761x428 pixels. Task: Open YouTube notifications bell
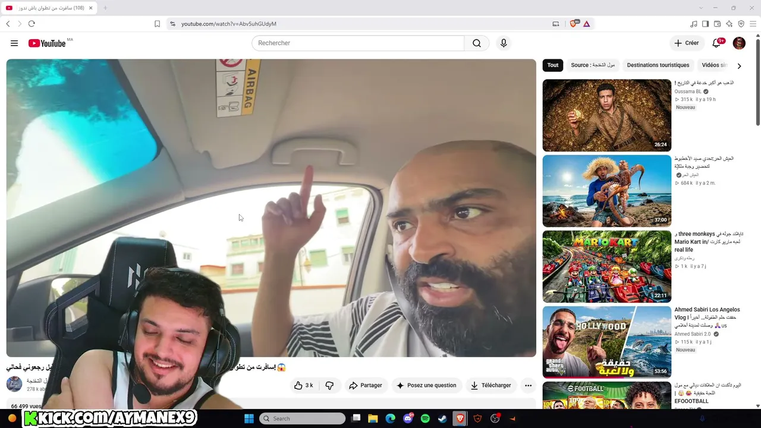point(717,43)
